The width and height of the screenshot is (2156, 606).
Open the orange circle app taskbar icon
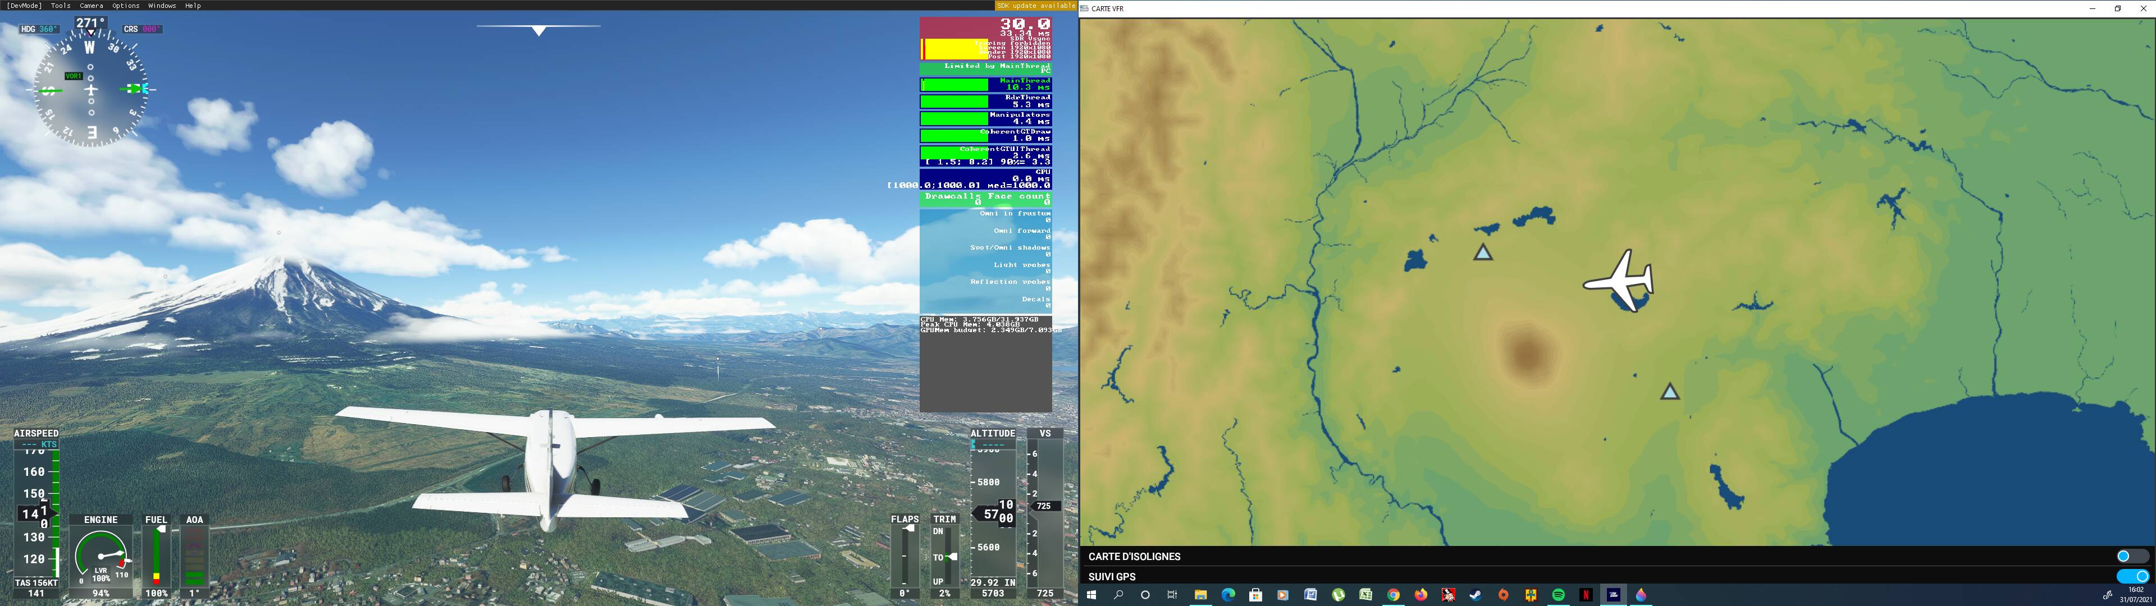pos(1503,595)
